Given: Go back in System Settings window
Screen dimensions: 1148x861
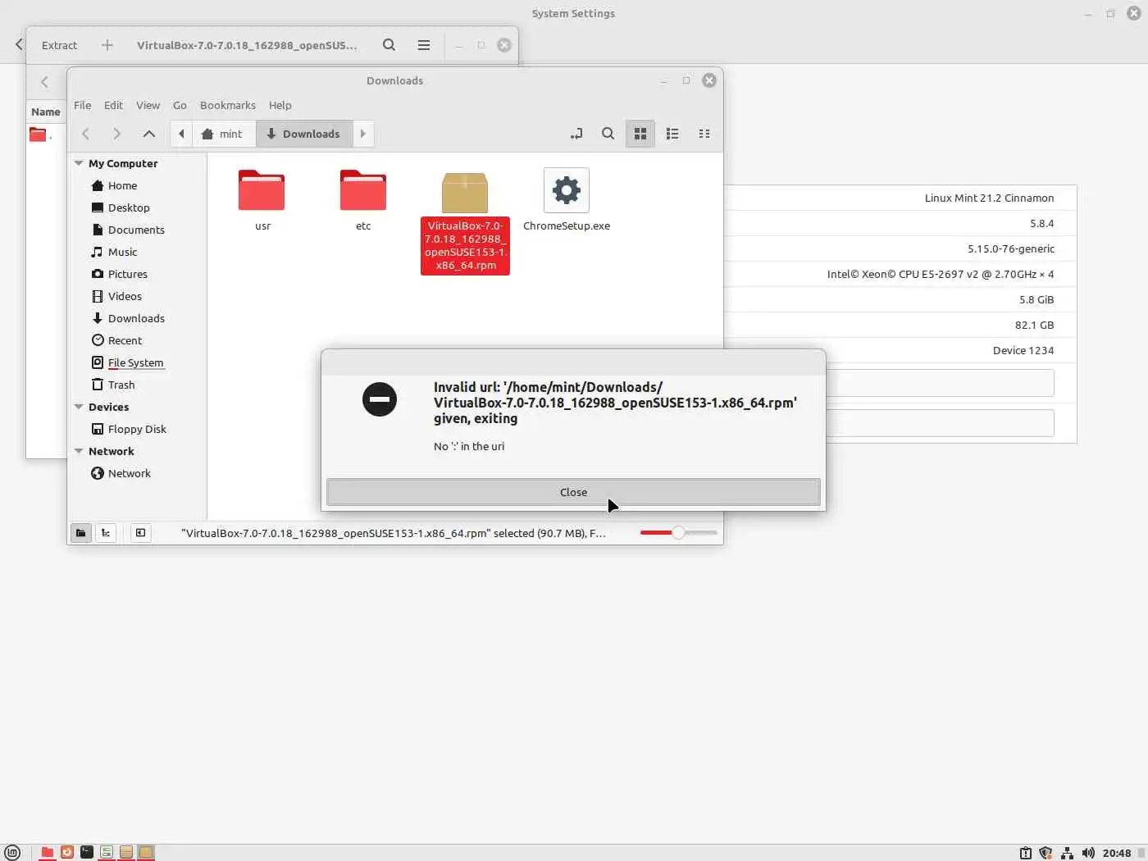Looking at the screenshot, I should click(19, 44).
